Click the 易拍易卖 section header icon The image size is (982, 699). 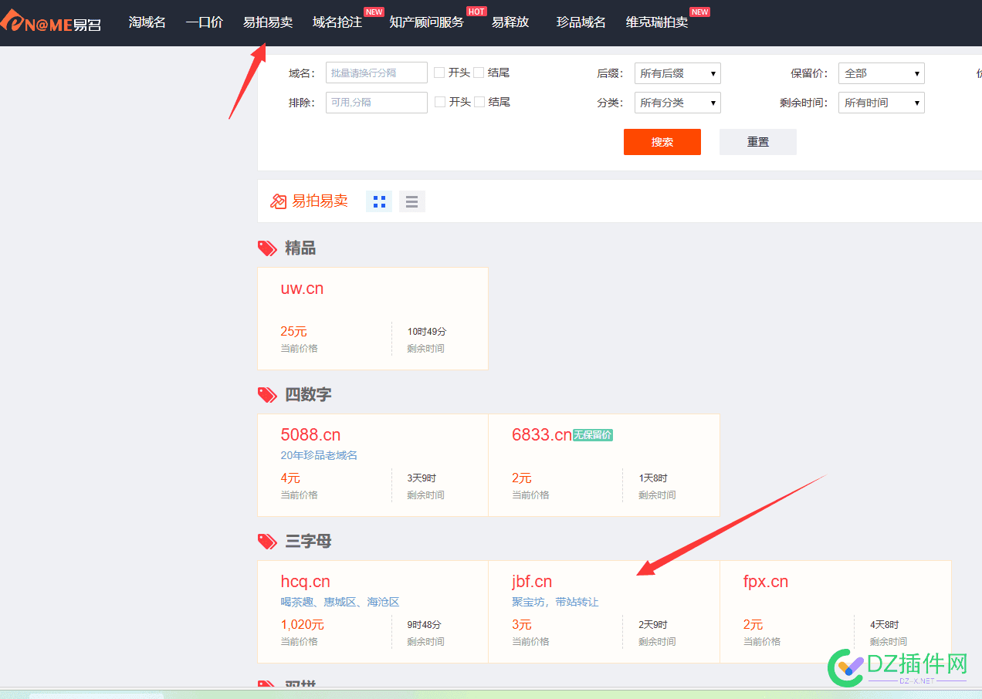click(x=278, y=201)
